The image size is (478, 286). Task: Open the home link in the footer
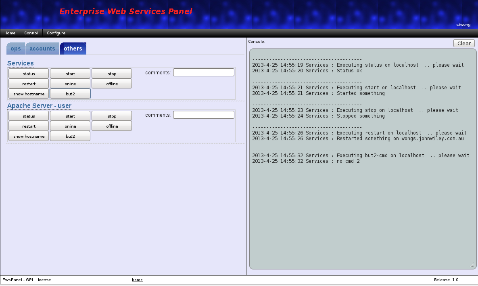[137, 280]
